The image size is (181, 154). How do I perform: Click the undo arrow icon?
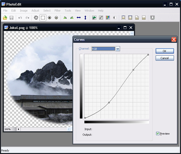20,18
